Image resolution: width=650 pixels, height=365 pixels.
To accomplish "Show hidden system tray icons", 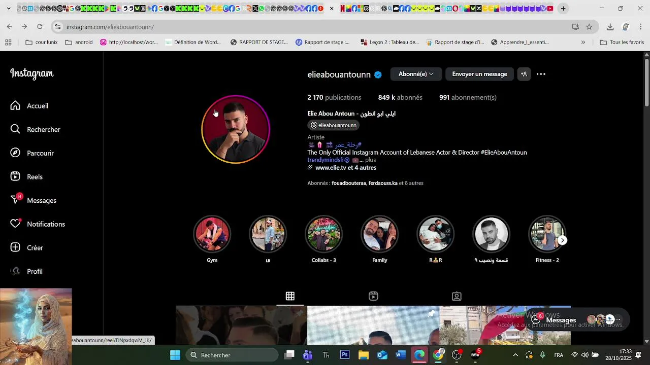I will click(515, 355).
